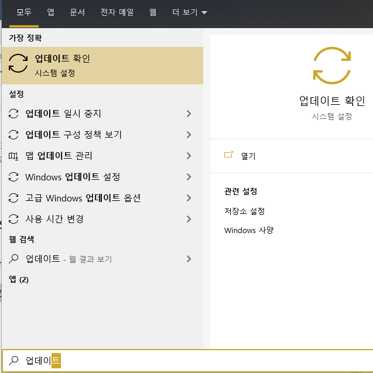Switch to the 전자 메일 filter tab

click(x=117, y=12)
